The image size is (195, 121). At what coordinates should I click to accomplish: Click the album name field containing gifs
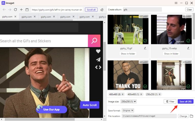point(142,10)
